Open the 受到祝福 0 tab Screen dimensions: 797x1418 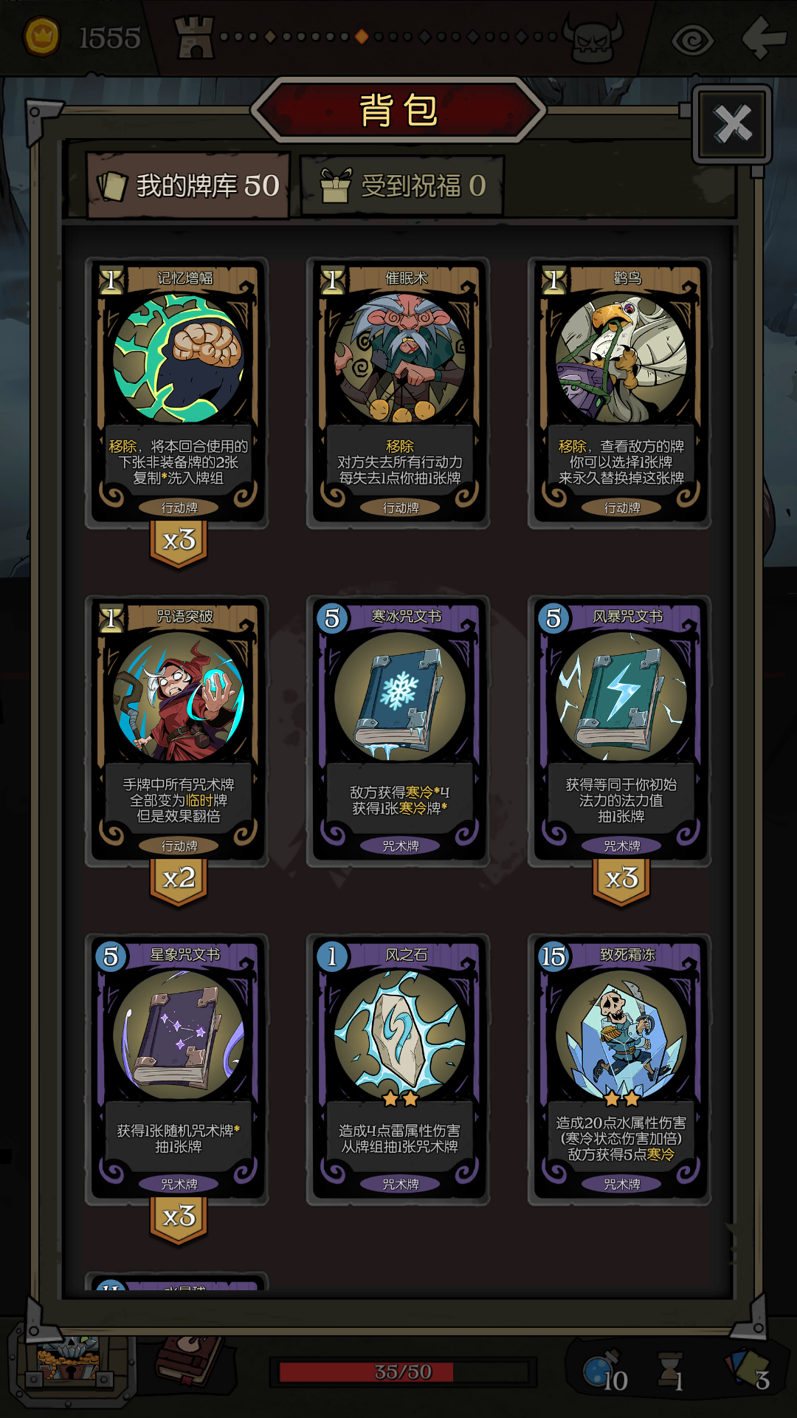tap(402, 185)
